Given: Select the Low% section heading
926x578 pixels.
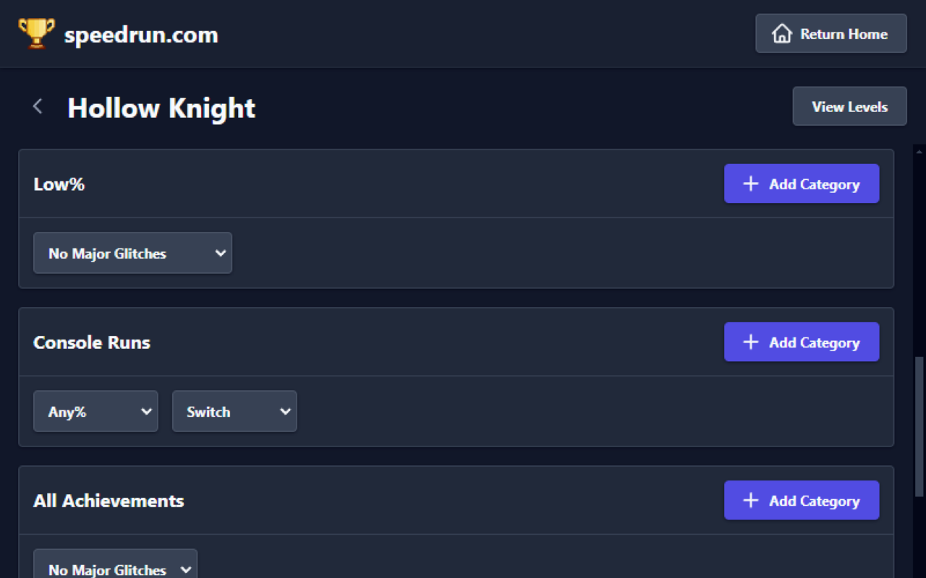Looking at the screenshot, I should click(x=59, y=184).
